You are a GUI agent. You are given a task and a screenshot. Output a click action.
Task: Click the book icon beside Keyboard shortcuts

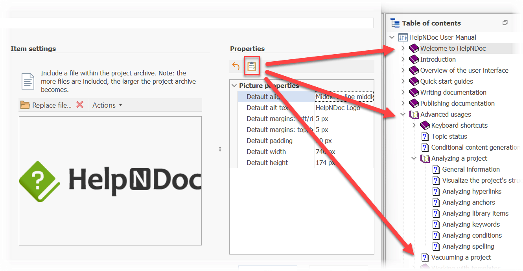(425, 125)
